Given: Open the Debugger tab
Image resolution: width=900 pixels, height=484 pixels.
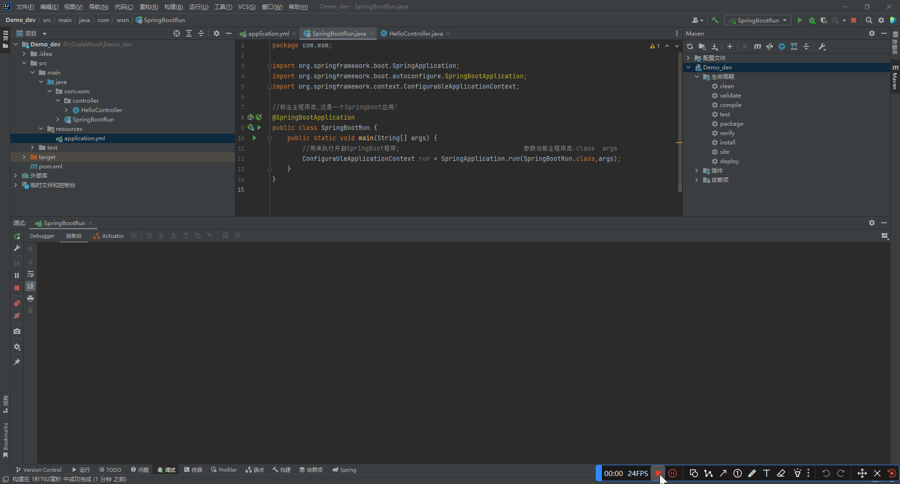Looking at the screenshot, I should 42,236.
